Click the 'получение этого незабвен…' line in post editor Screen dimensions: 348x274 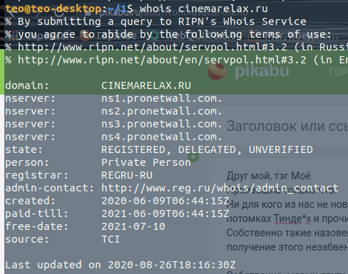tap(287, 247)
